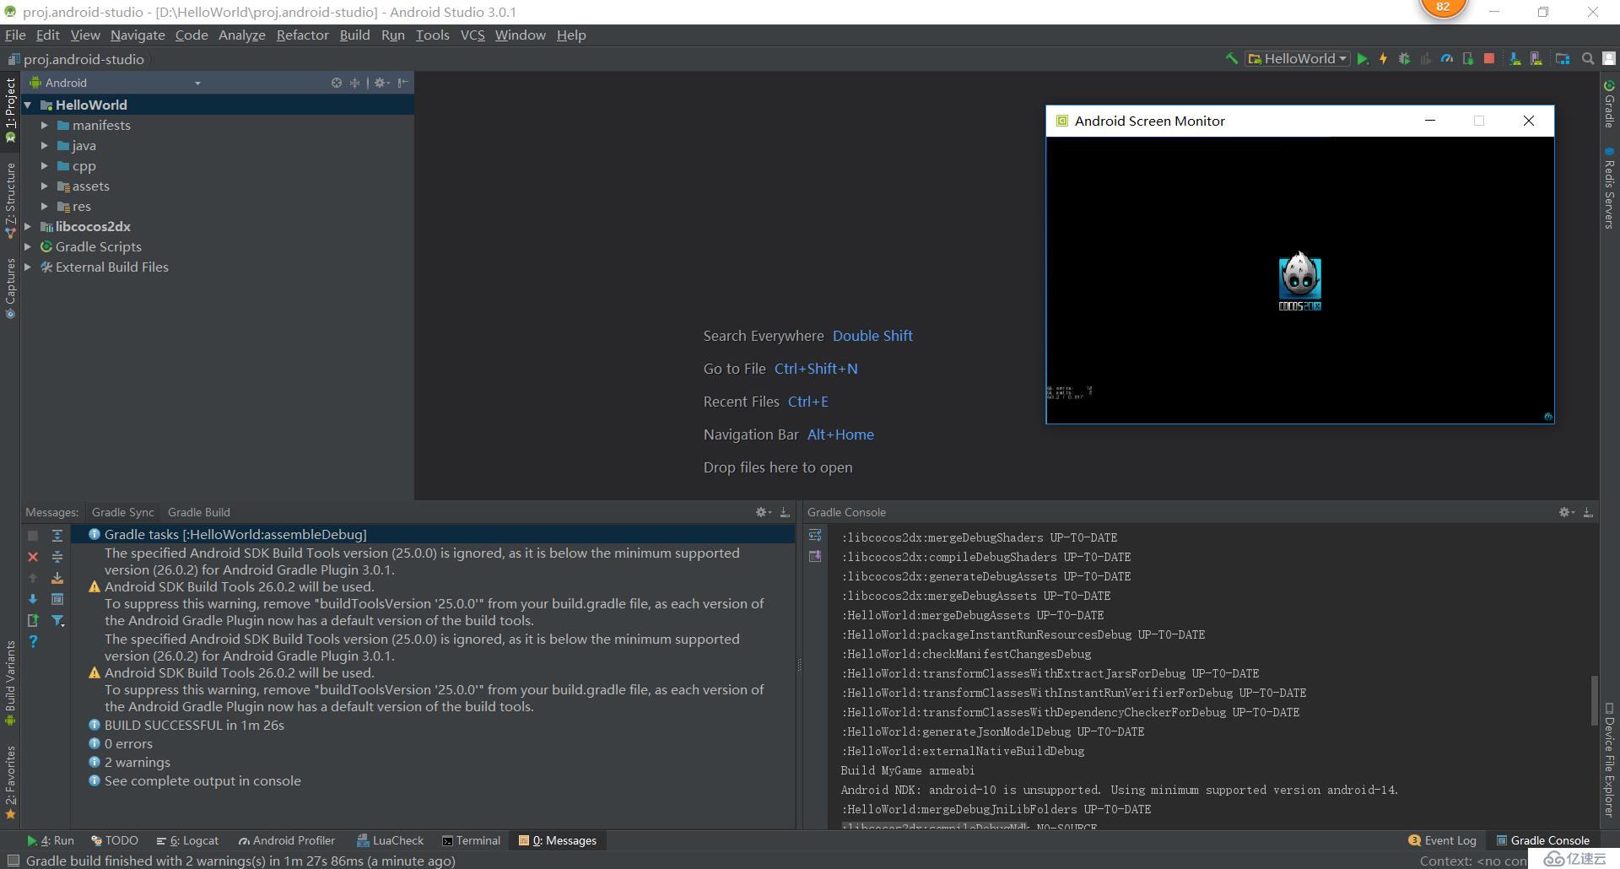
Task: Open the Android Profiler bottom tab
Action: pyautogui.click(x=287, y=840)
